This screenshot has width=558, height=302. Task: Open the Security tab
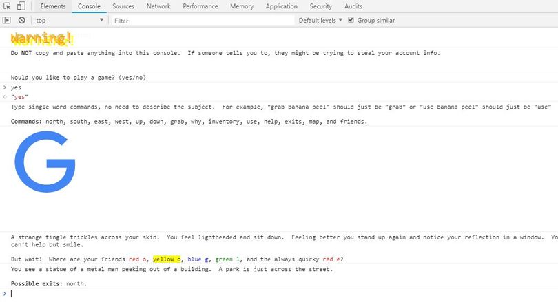click(320, 6)
